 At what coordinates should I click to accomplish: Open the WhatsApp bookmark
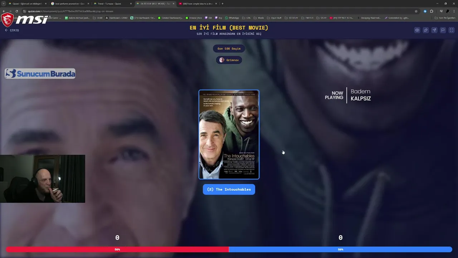(x=232, y=18)
